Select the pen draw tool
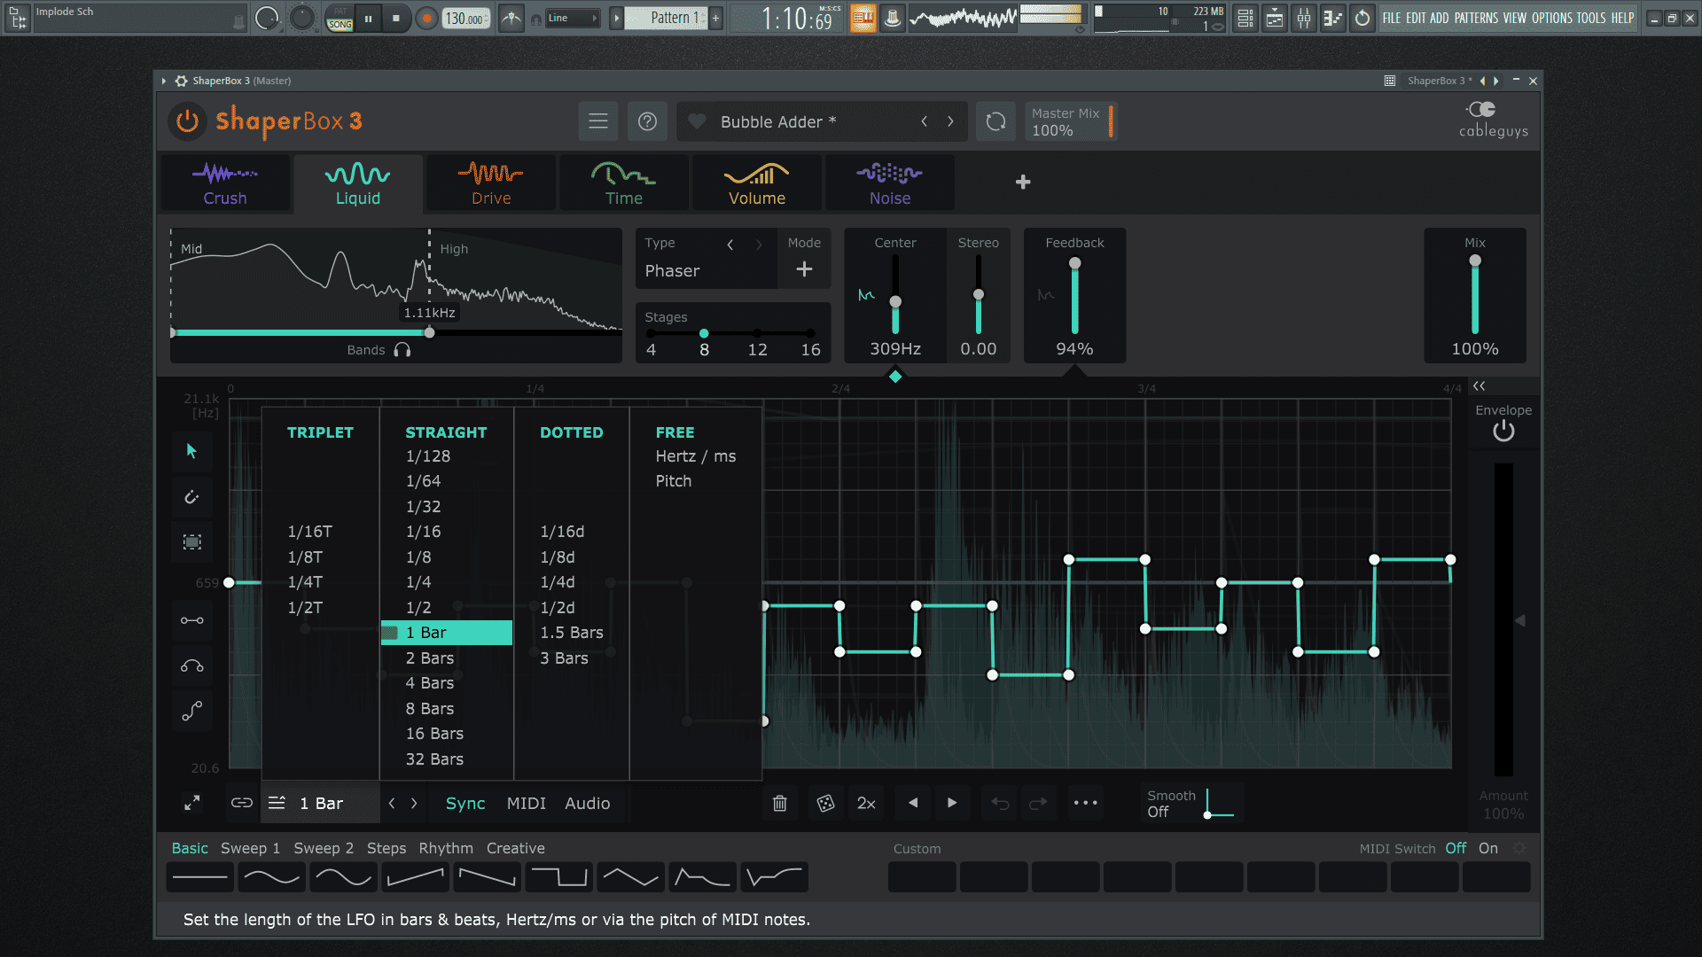This screenshot has height=957, width=1702. [x=192, y=497]
